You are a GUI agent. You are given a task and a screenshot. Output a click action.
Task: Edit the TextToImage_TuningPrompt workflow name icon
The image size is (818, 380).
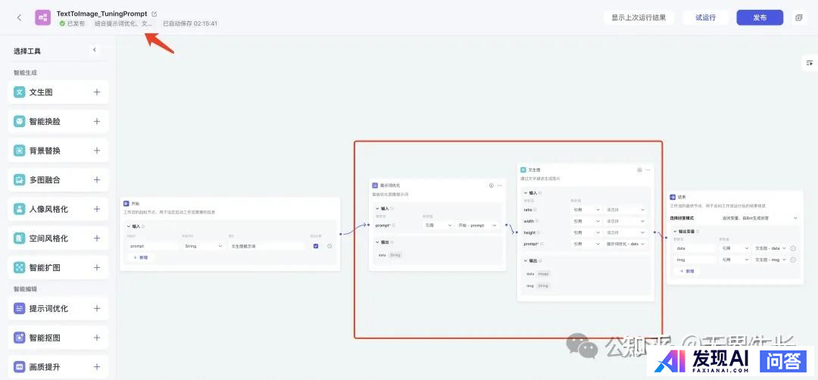tap(155, 14)
